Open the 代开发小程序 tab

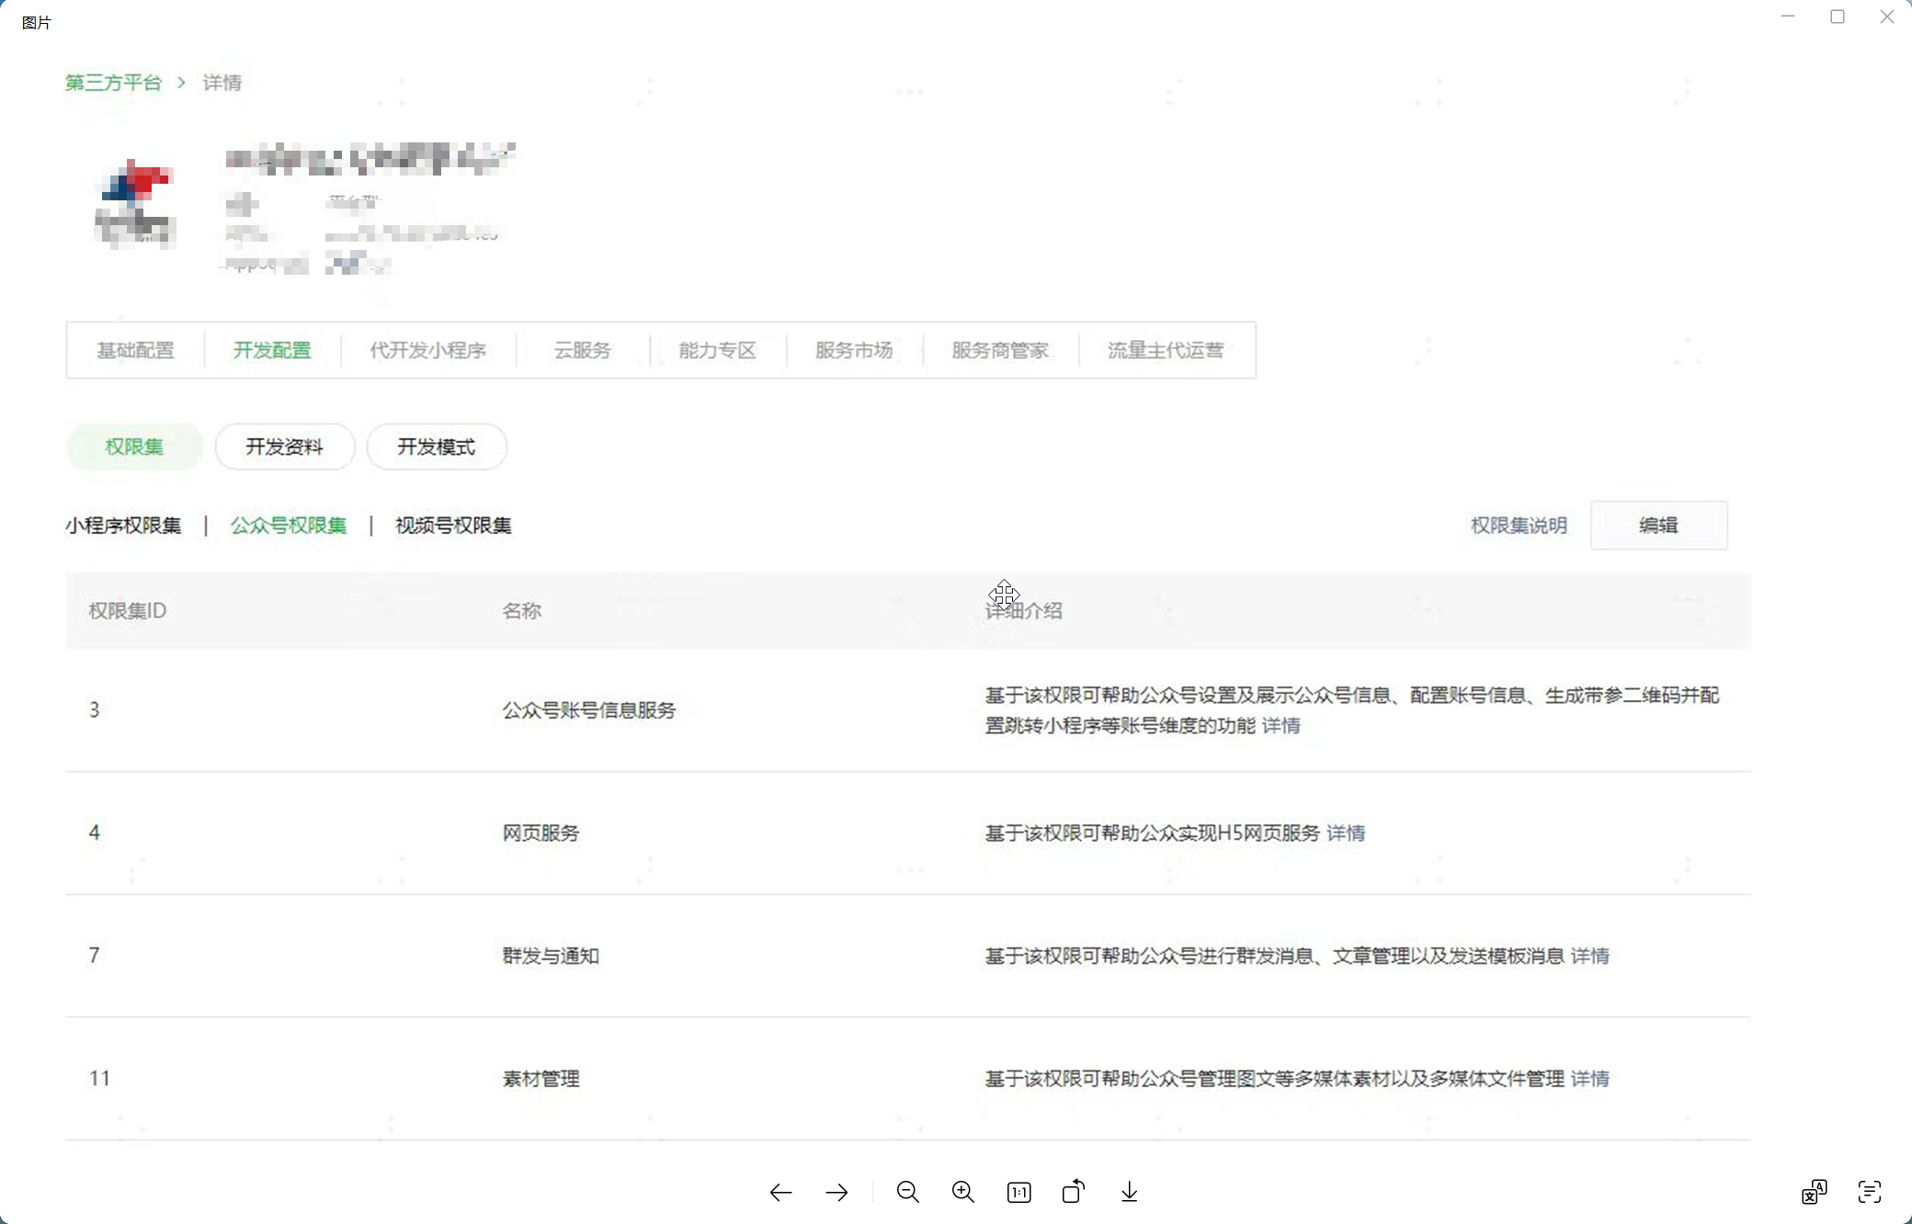[x=427, y=350]
